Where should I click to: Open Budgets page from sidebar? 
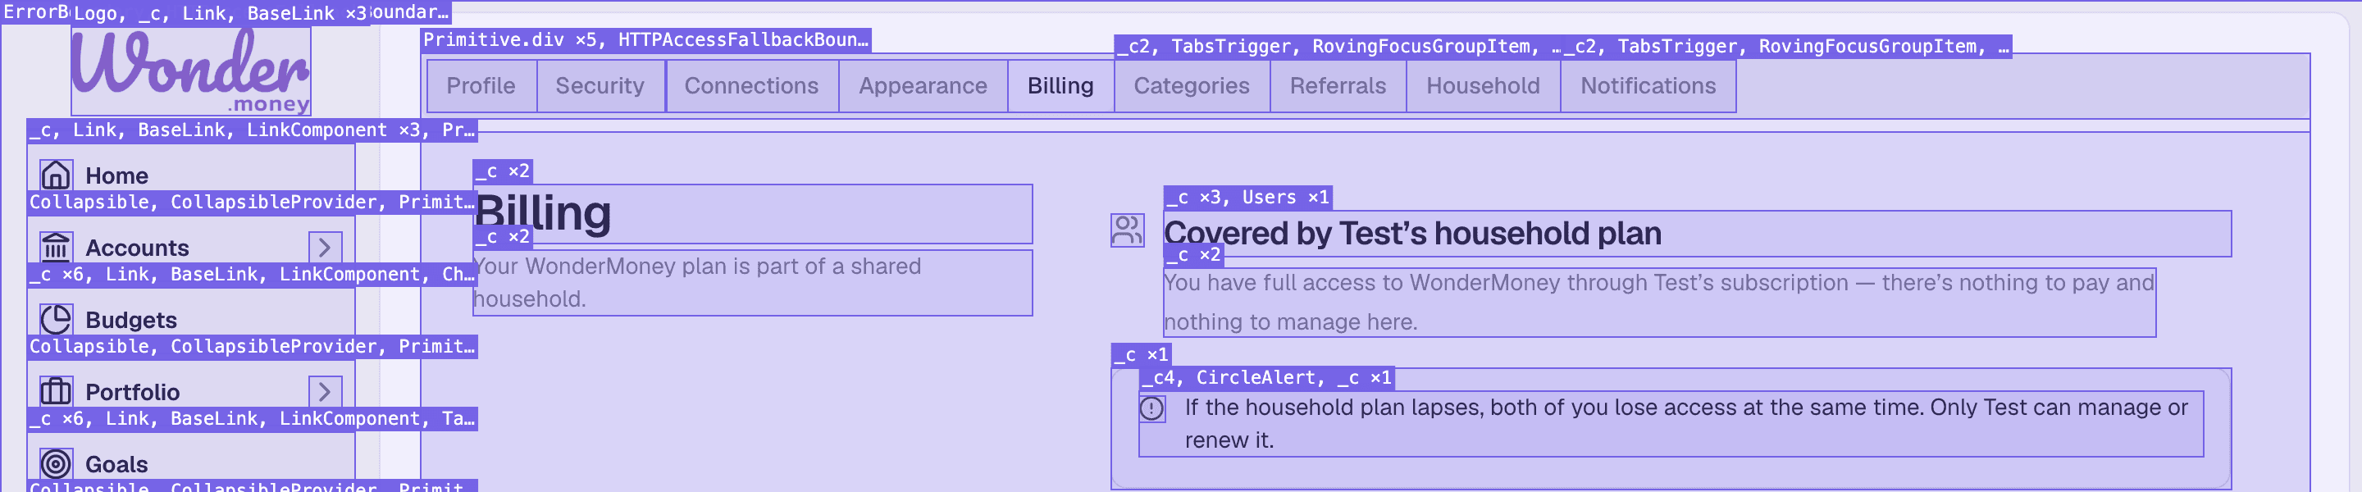191,320
